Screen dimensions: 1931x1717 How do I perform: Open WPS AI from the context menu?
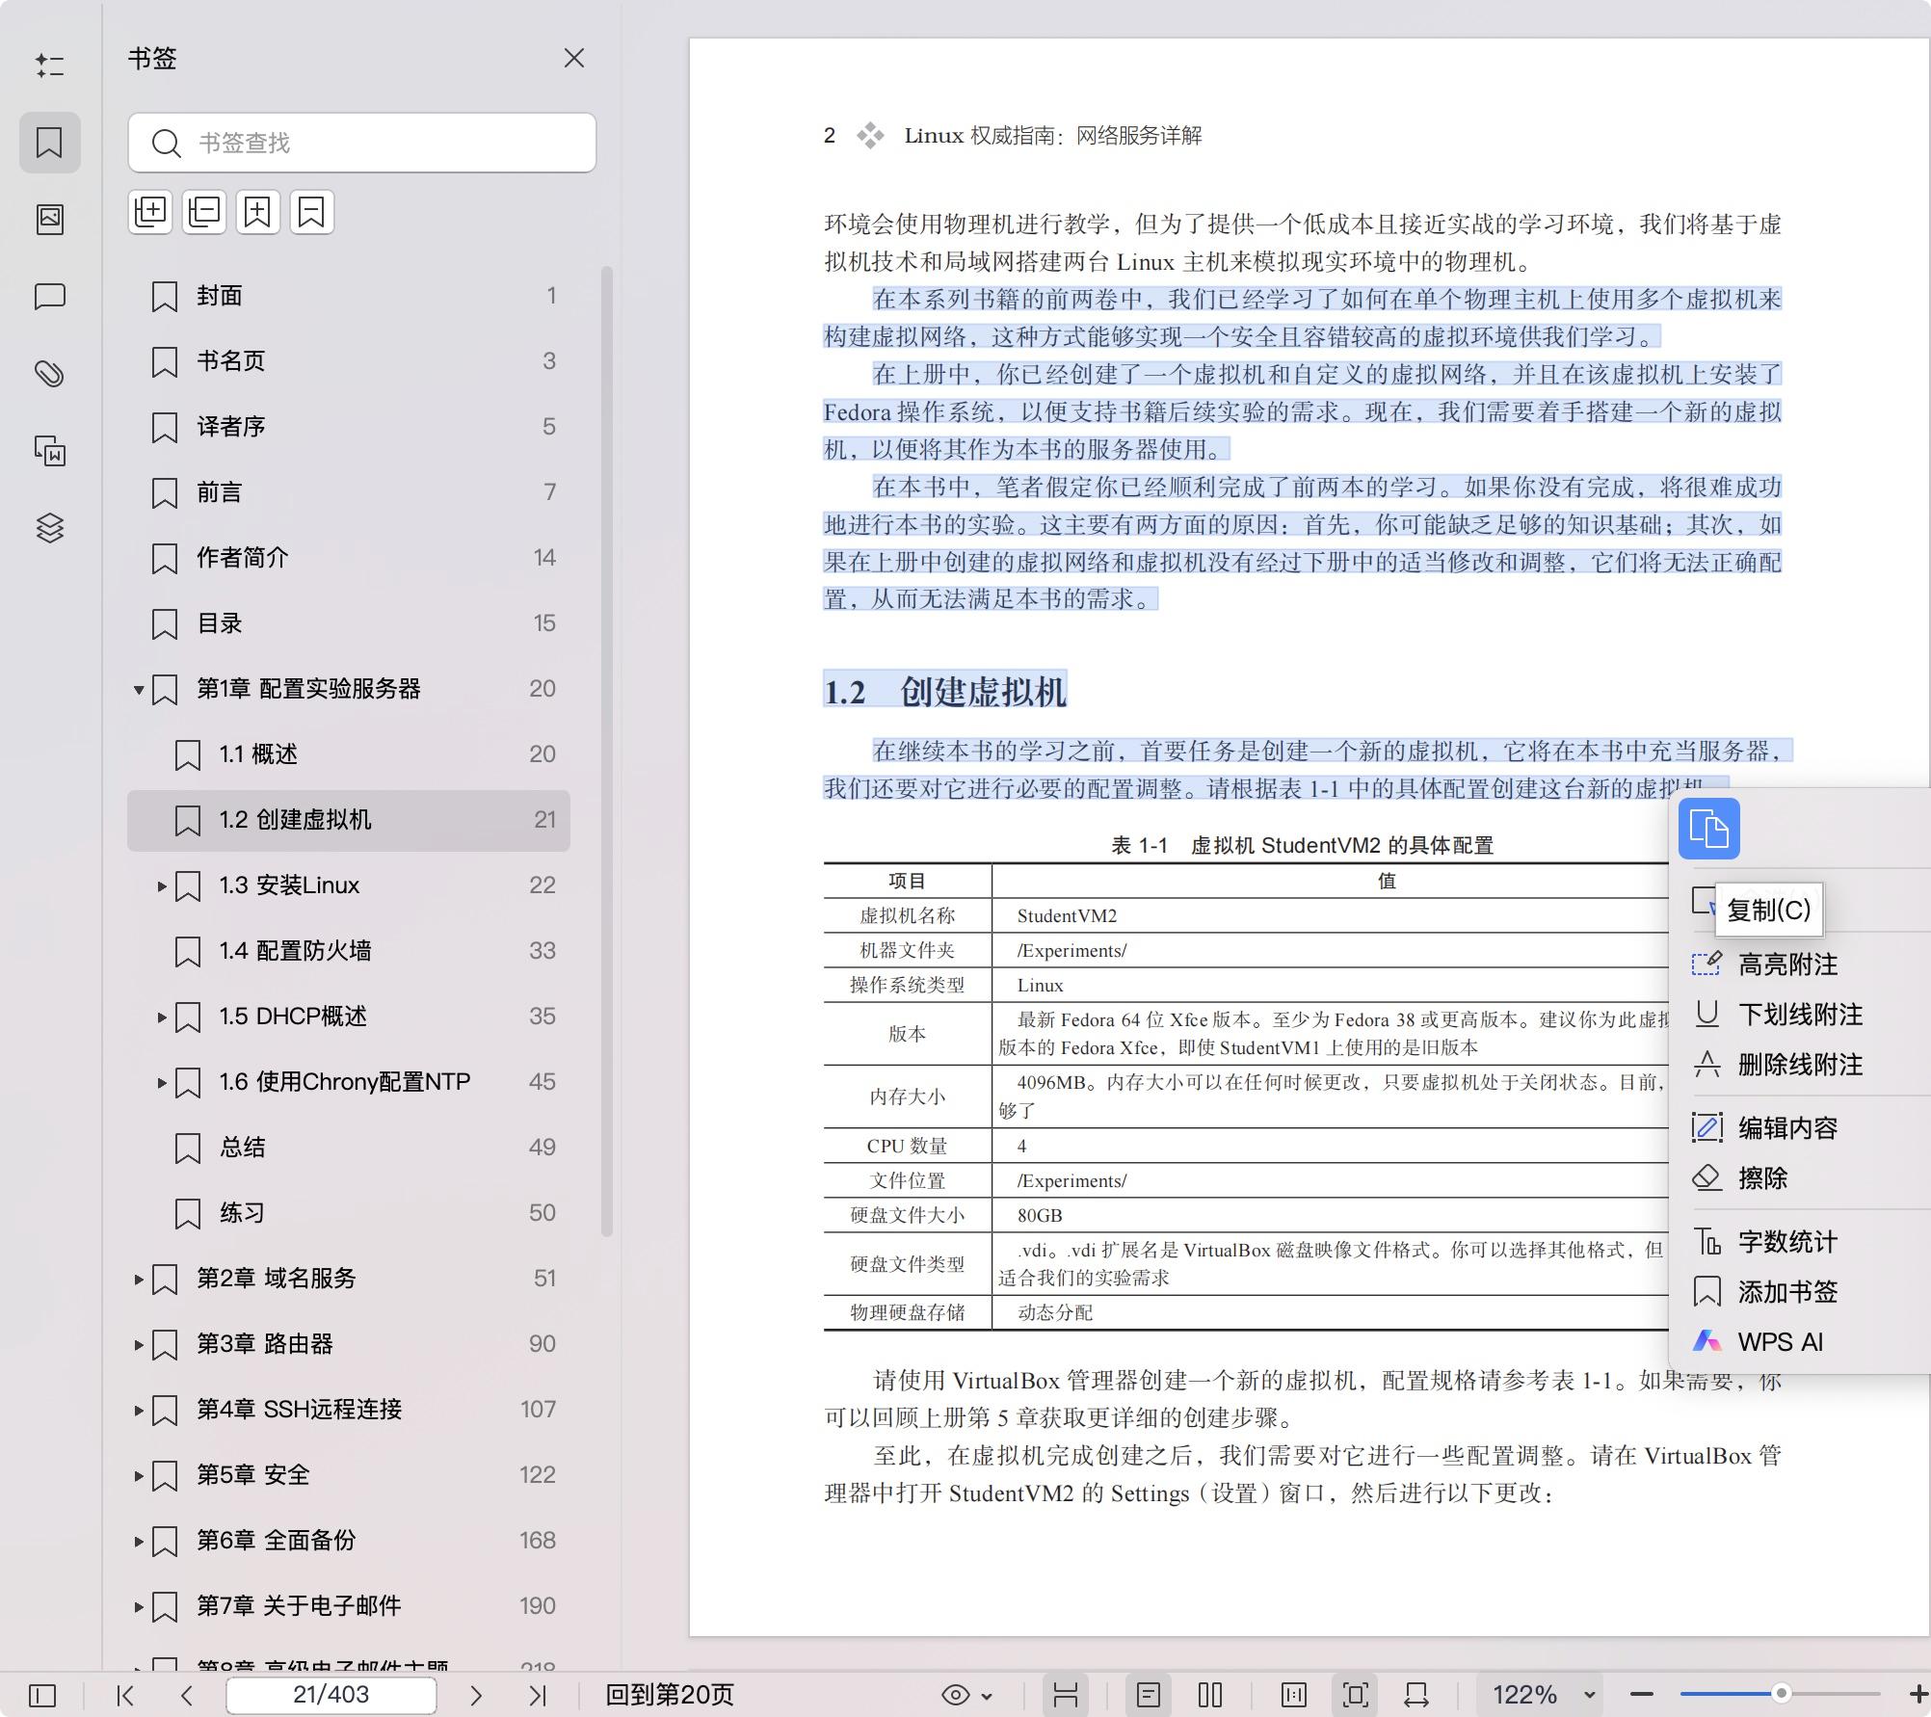pos(1779,1341)
